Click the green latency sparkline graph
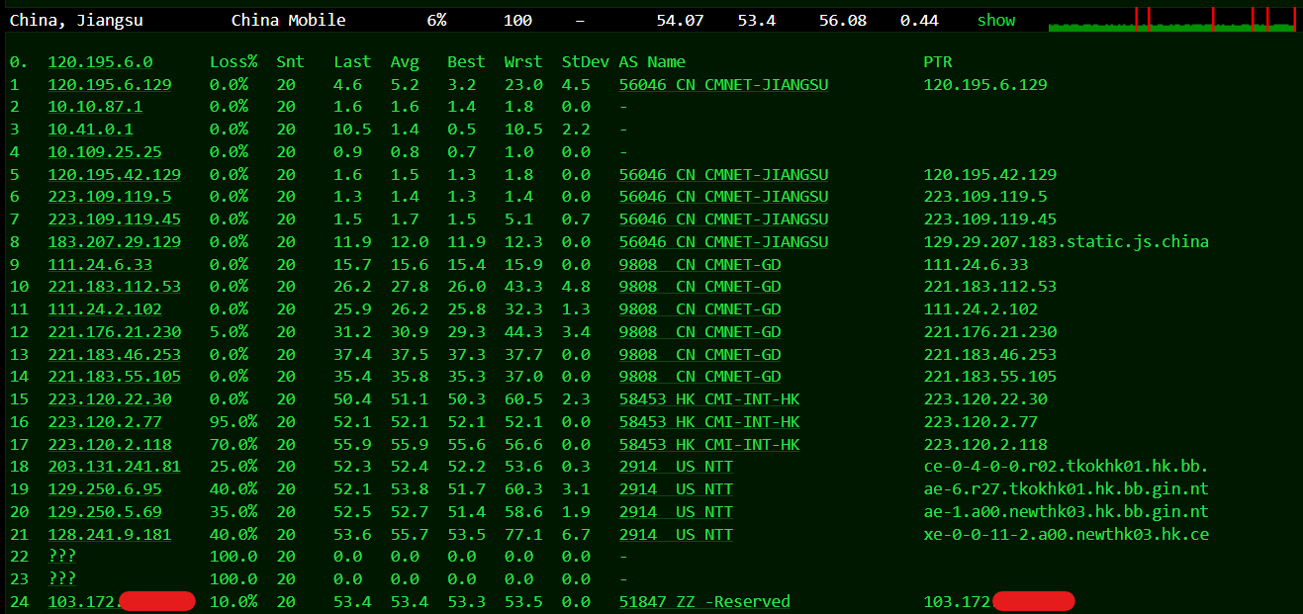 [x=1172, y=20]
